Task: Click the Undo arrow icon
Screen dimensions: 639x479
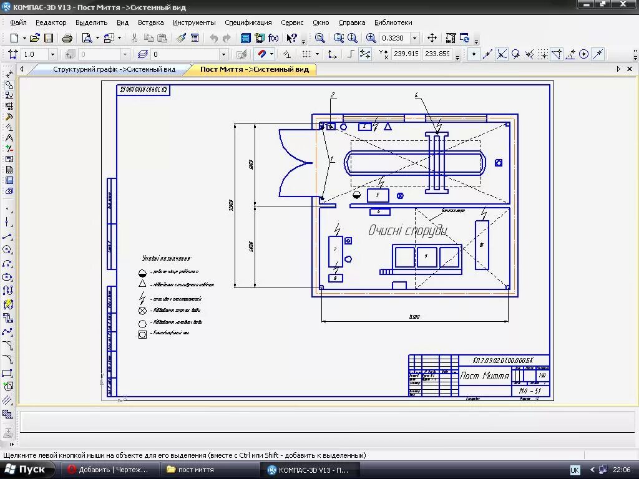Action: pos(213,38)
